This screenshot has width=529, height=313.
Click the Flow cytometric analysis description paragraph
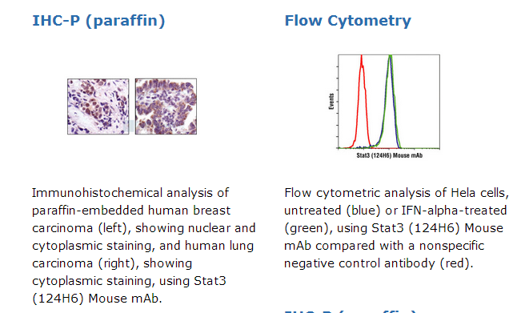tap(396, 228)
